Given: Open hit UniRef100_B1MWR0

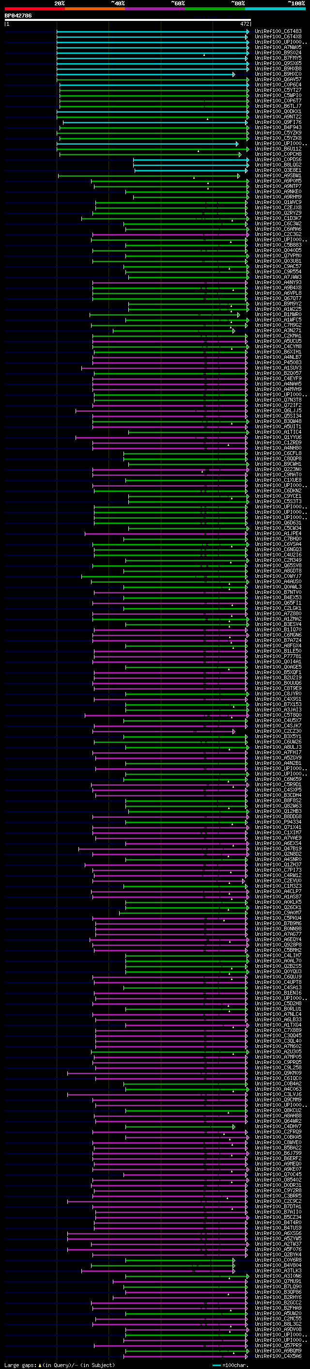Looking at the screenshot, I should 278,315.
